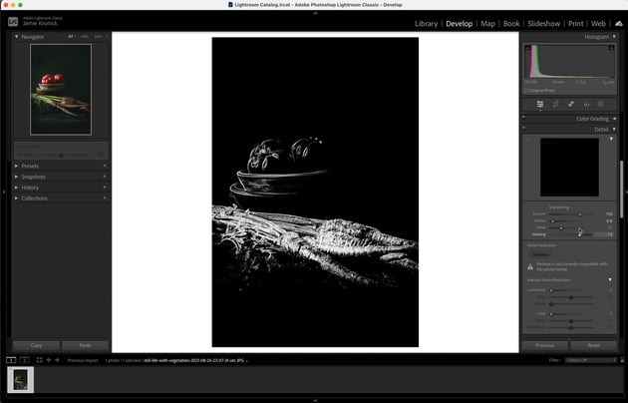Show main window display icon in filmstrip bar
Screen dimensions: 628x403
click(x=11, y=360)
